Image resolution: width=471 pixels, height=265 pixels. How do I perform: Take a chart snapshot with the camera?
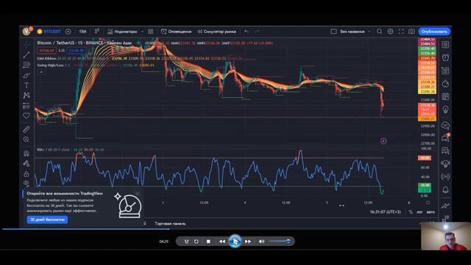click(411, 31)
